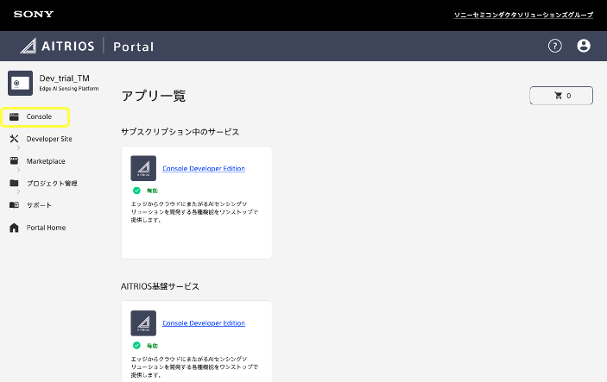Screen dimensions: 607x382
Task: Open Console Developer Edition link under AITRIOS基盤サービス
Action: [204, 323]
